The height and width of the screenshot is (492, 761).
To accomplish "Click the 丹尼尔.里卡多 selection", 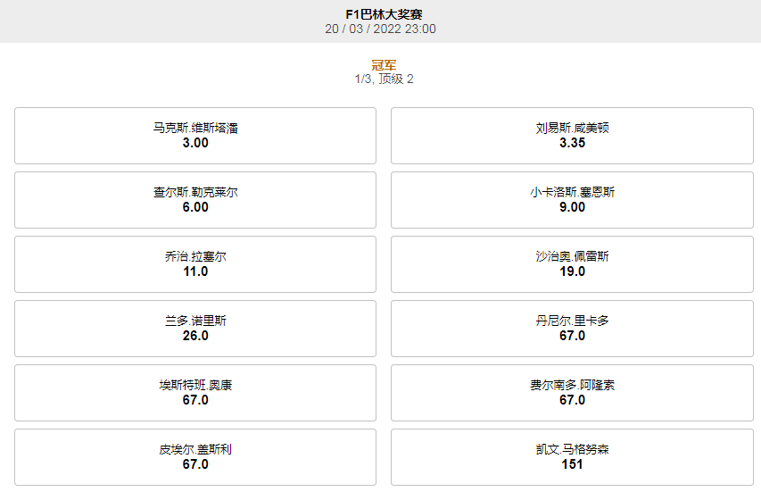I will point(572,329).
